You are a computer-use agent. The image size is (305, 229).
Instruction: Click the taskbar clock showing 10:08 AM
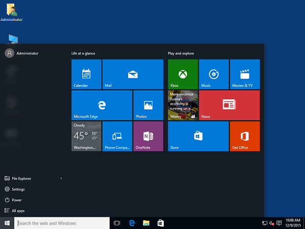(293, 223)
